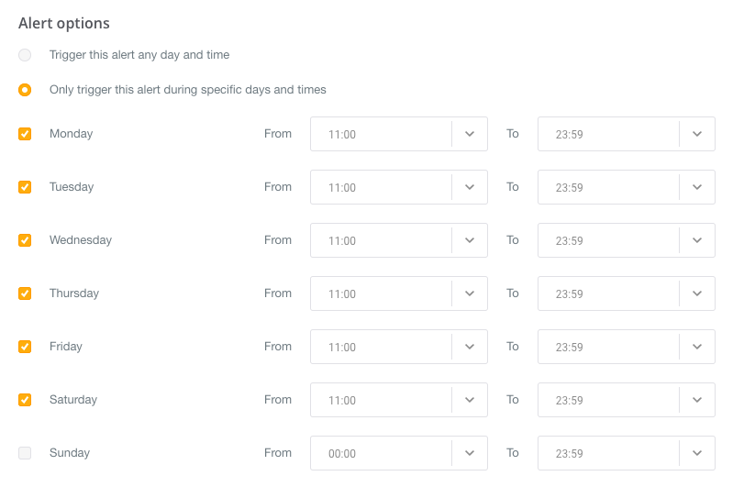Deselect the Friday checkbox

point(25,347)
